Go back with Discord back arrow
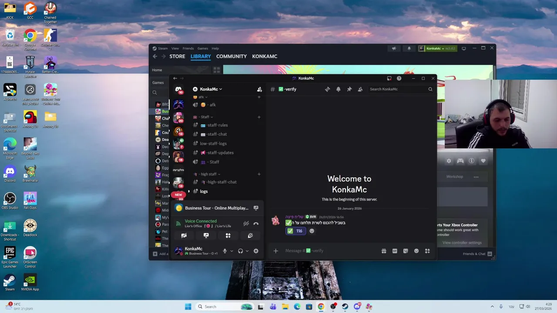The height and width of the screenshot is (313, 557). point(175,78)
